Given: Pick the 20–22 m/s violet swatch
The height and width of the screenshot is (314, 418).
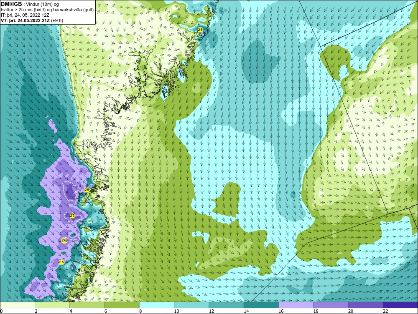Looking at the screenshot, I should (x=365, y=305).
